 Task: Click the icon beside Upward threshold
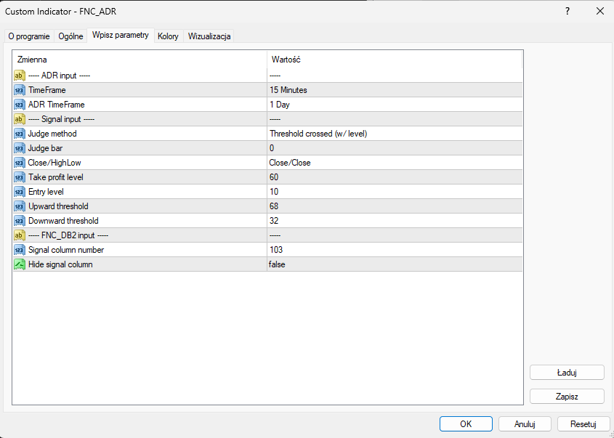20,206
